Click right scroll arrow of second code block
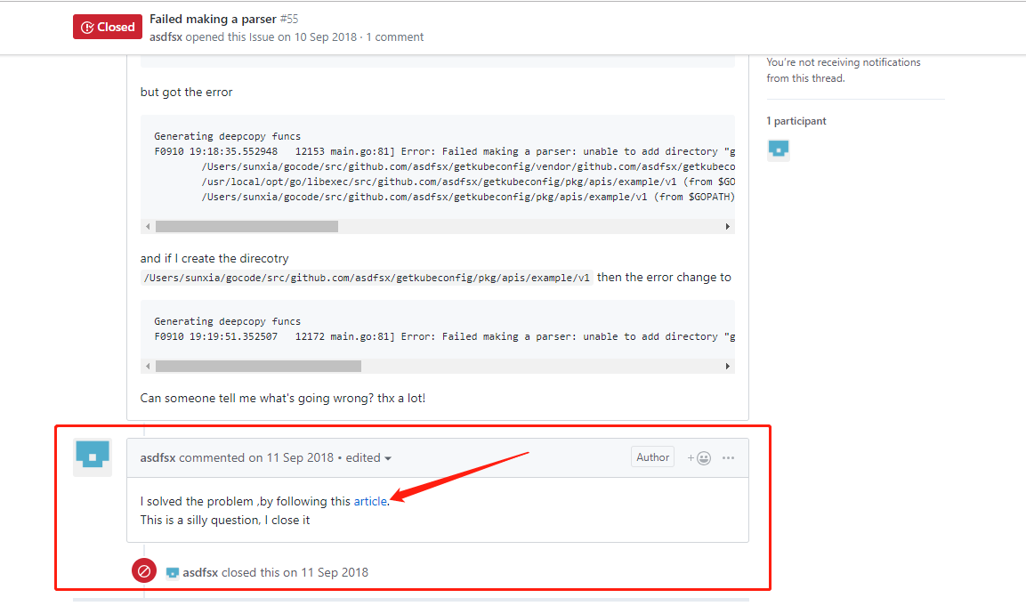The image size is (1026, 606). (728, 367)
